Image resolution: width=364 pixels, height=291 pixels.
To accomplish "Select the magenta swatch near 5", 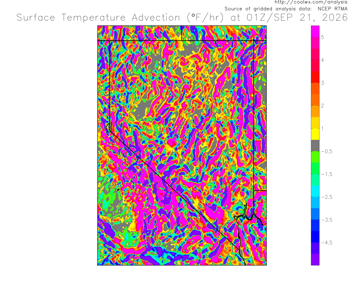I will pyautogui.click(x=315, y=32).
